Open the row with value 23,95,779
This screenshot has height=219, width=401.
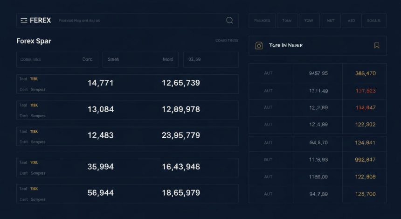click(127, 136)
